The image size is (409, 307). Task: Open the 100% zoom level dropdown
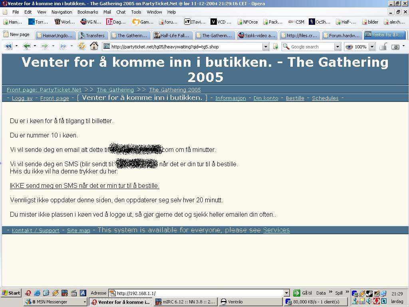(x=372, y=47)
